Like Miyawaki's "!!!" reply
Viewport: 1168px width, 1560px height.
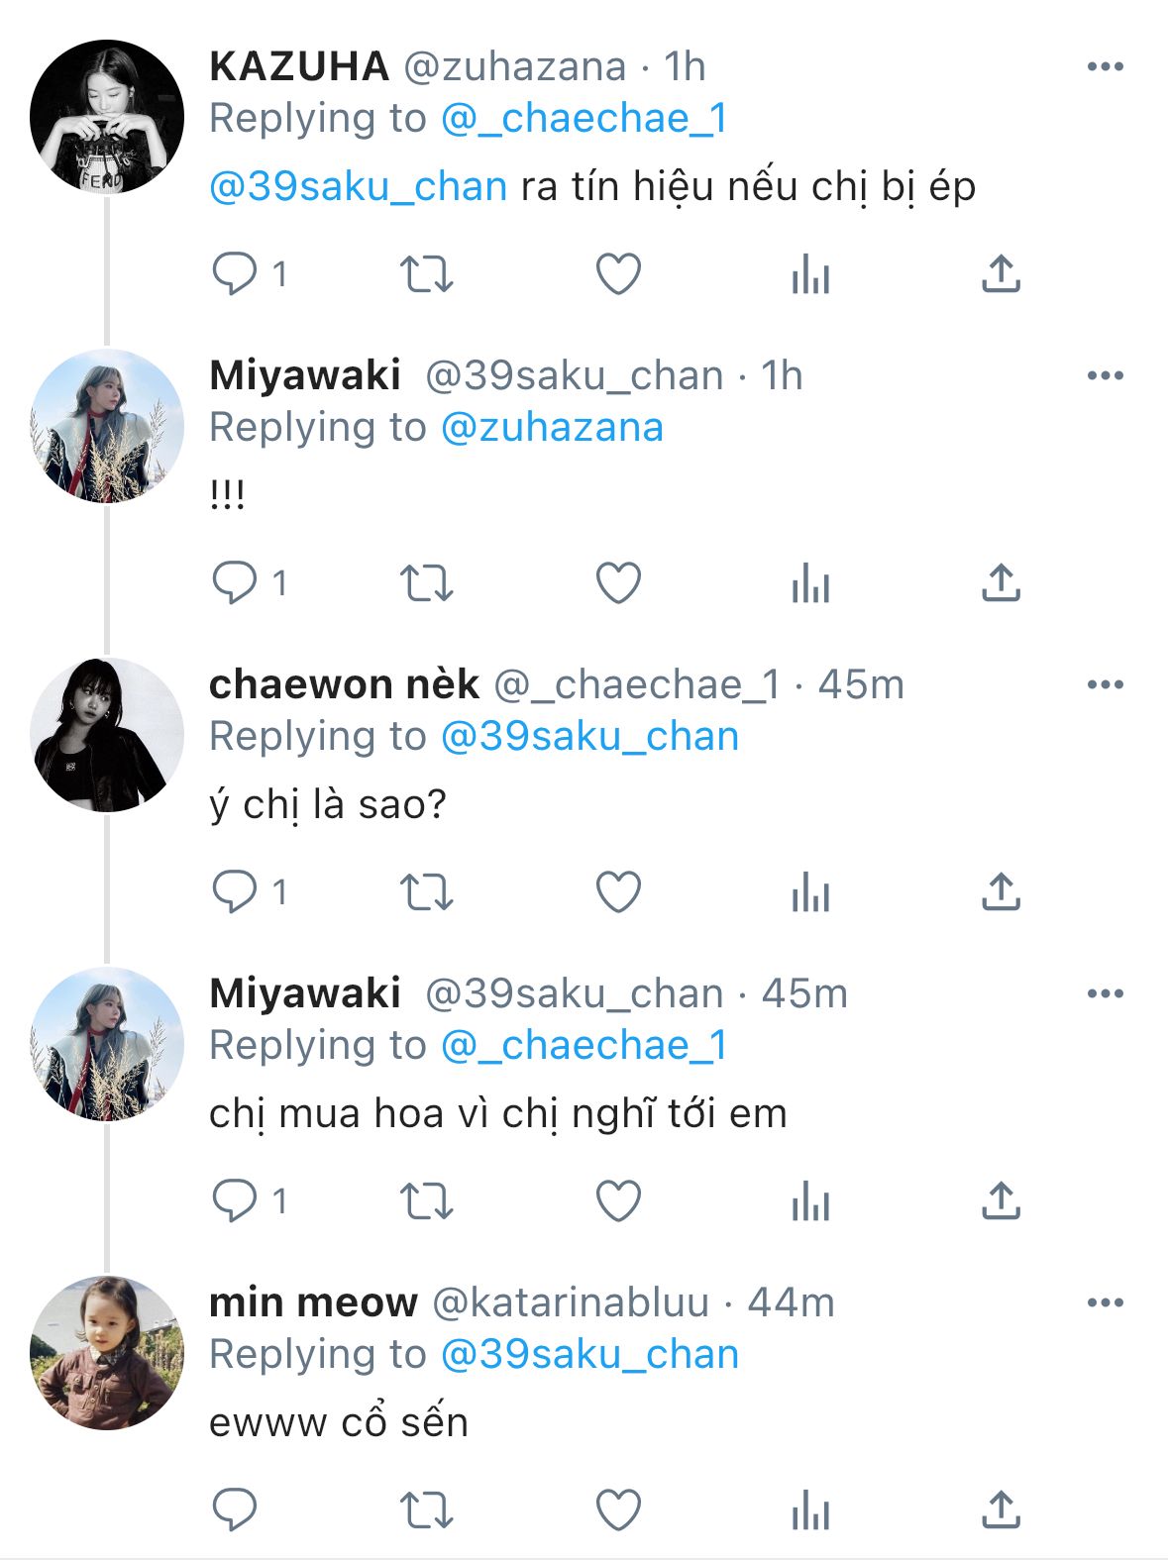tap(618, 583)
